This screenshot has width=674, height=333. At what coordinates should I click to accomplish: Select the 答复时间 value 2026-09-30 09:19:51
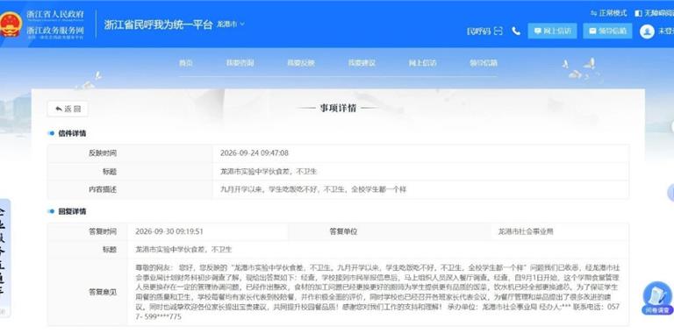pos(168,231)
